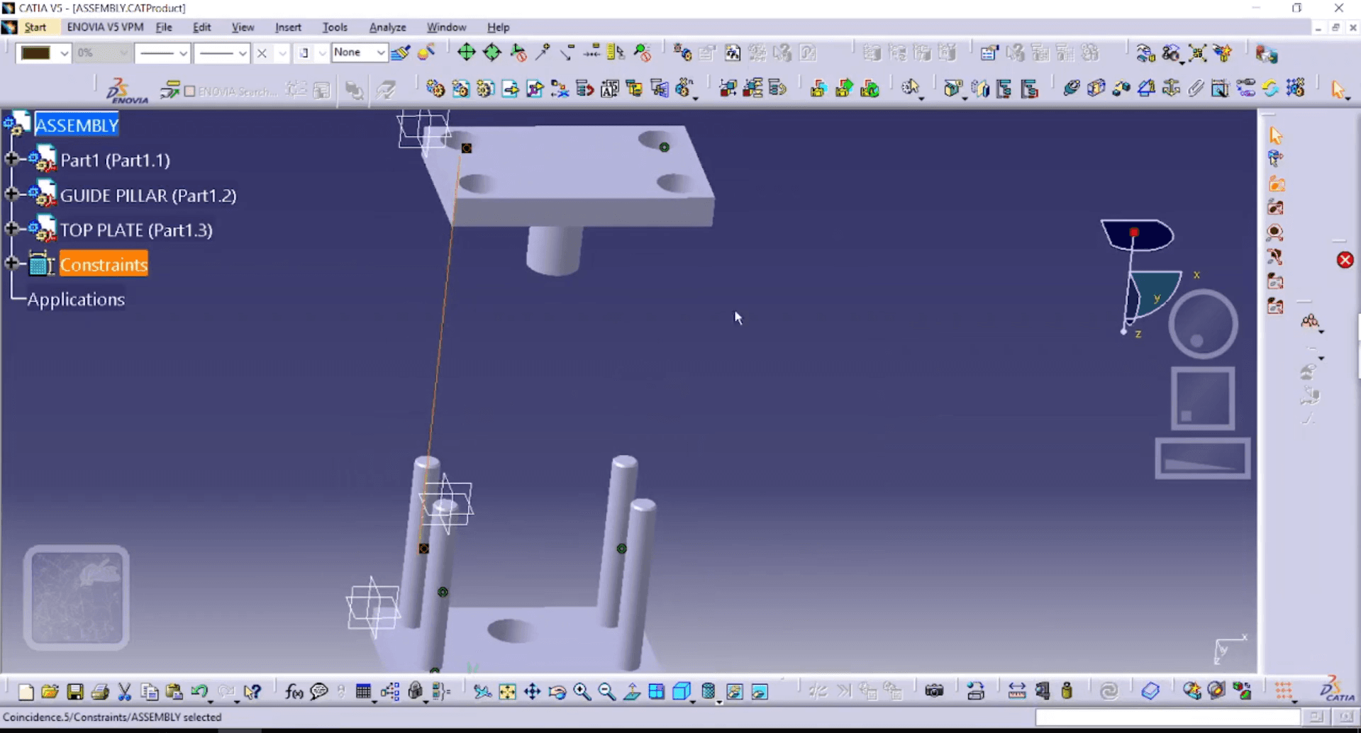Open the Analyze menu
The width and height of the screenshot is (1361, 733).
(387, 27)
